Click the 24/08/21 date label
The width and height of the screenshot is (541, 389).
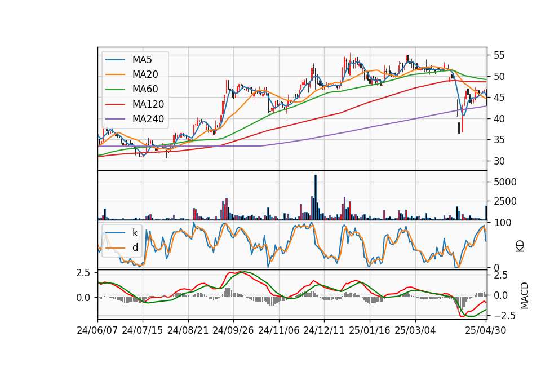pos(188,330)
